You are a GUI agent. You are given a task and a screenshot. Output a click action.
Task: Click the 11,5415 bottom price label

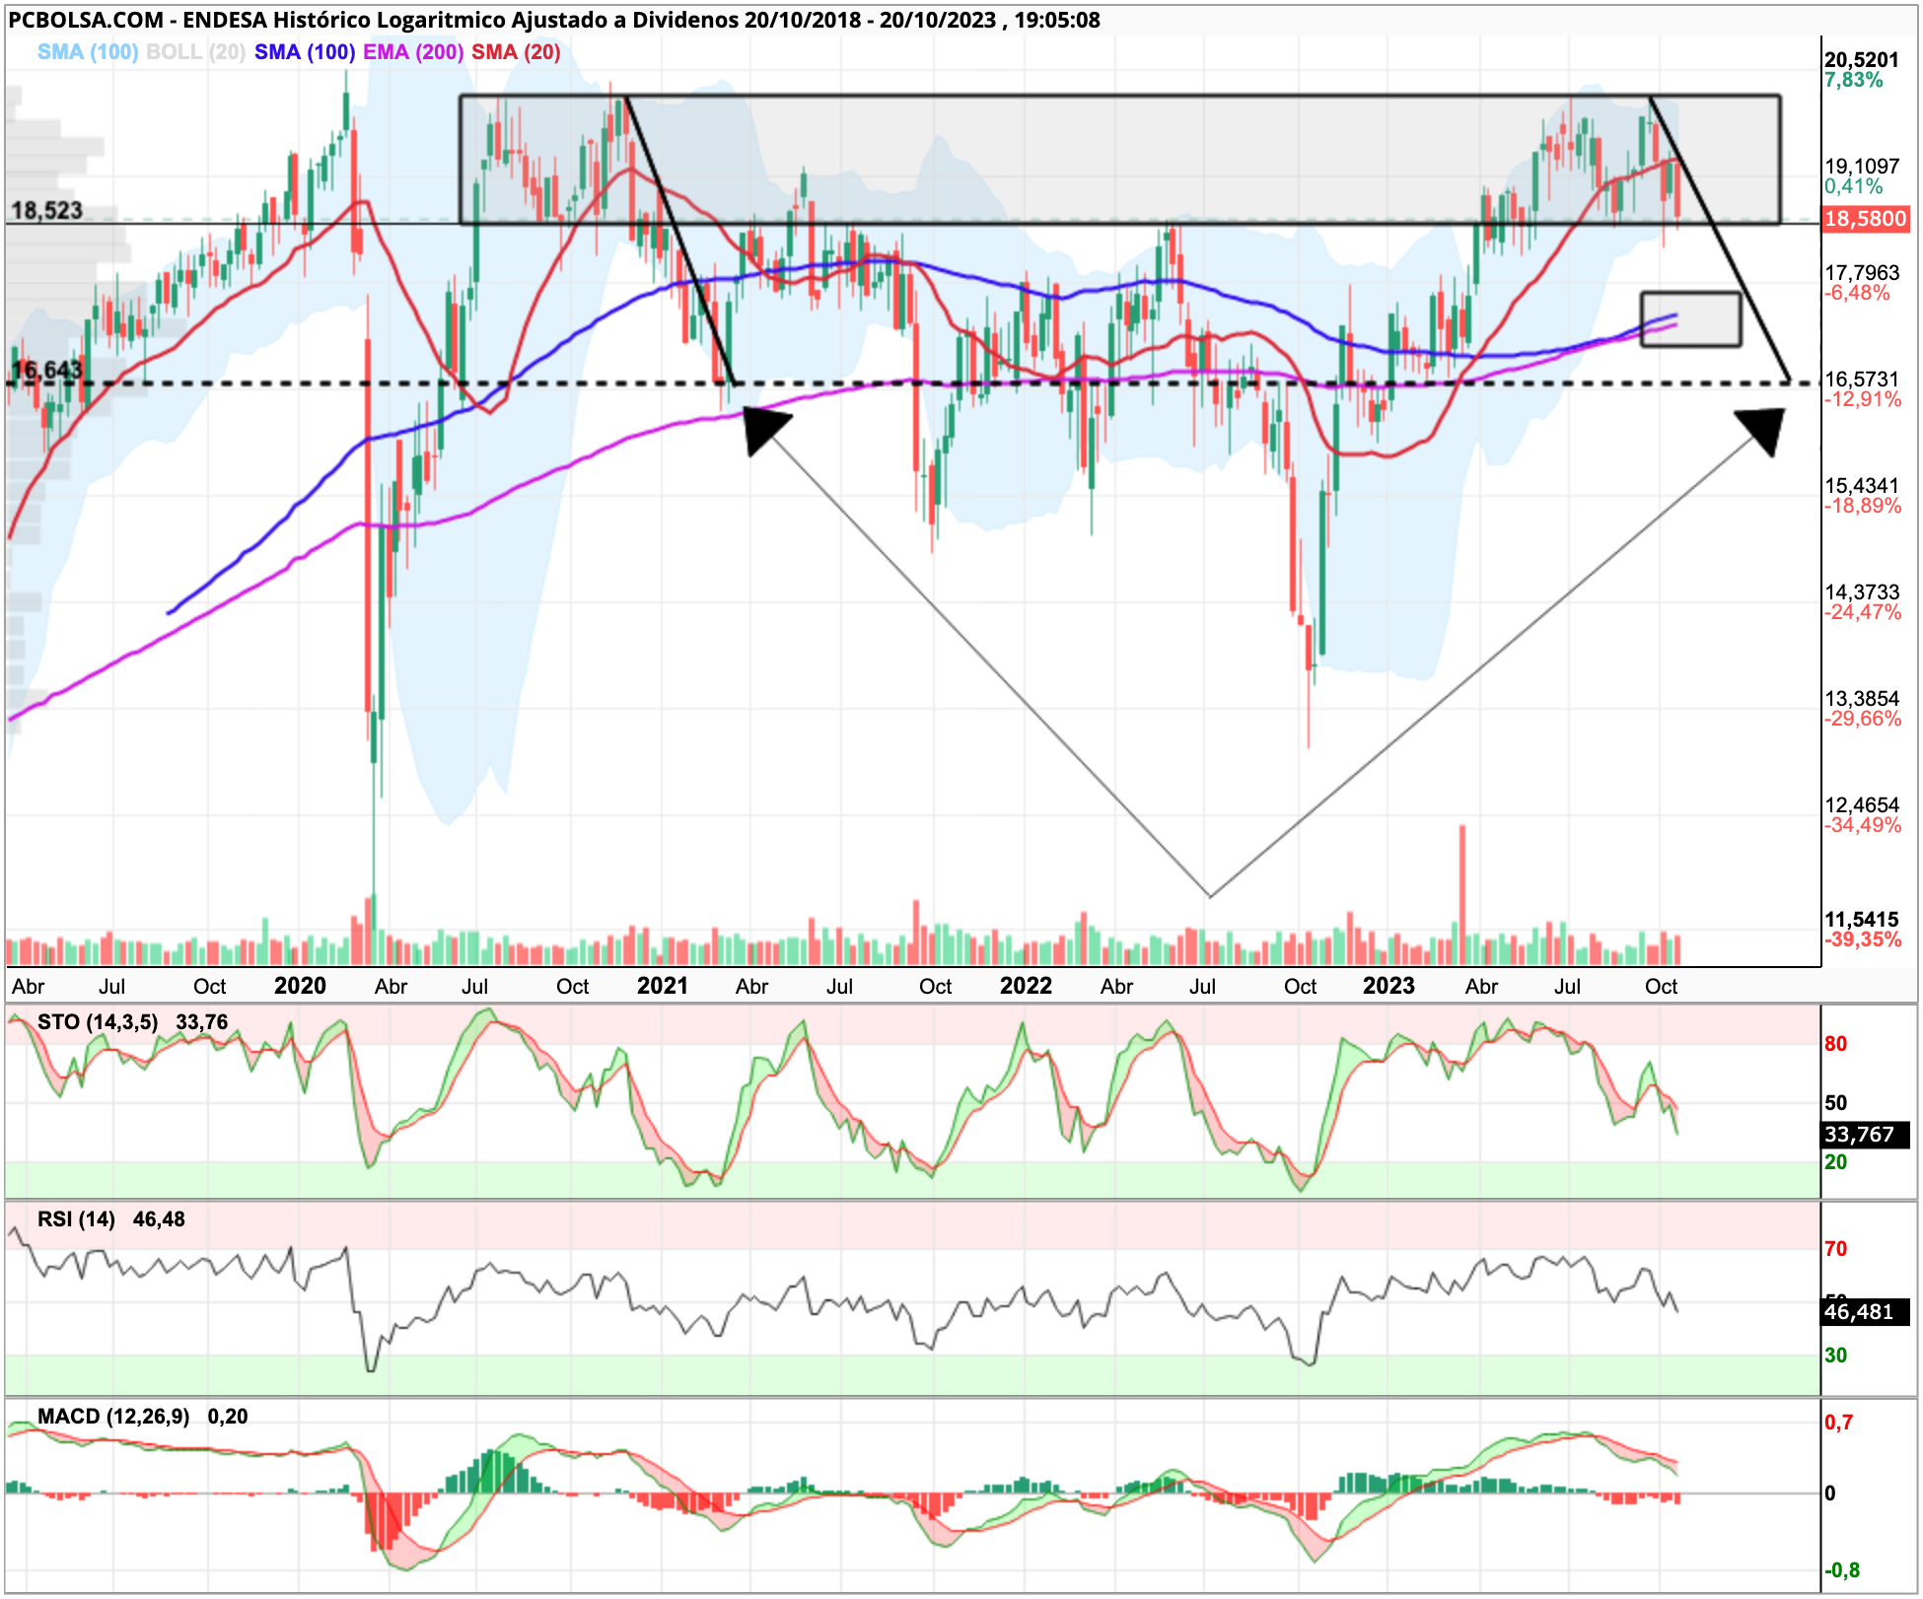tap(1861, 920)
